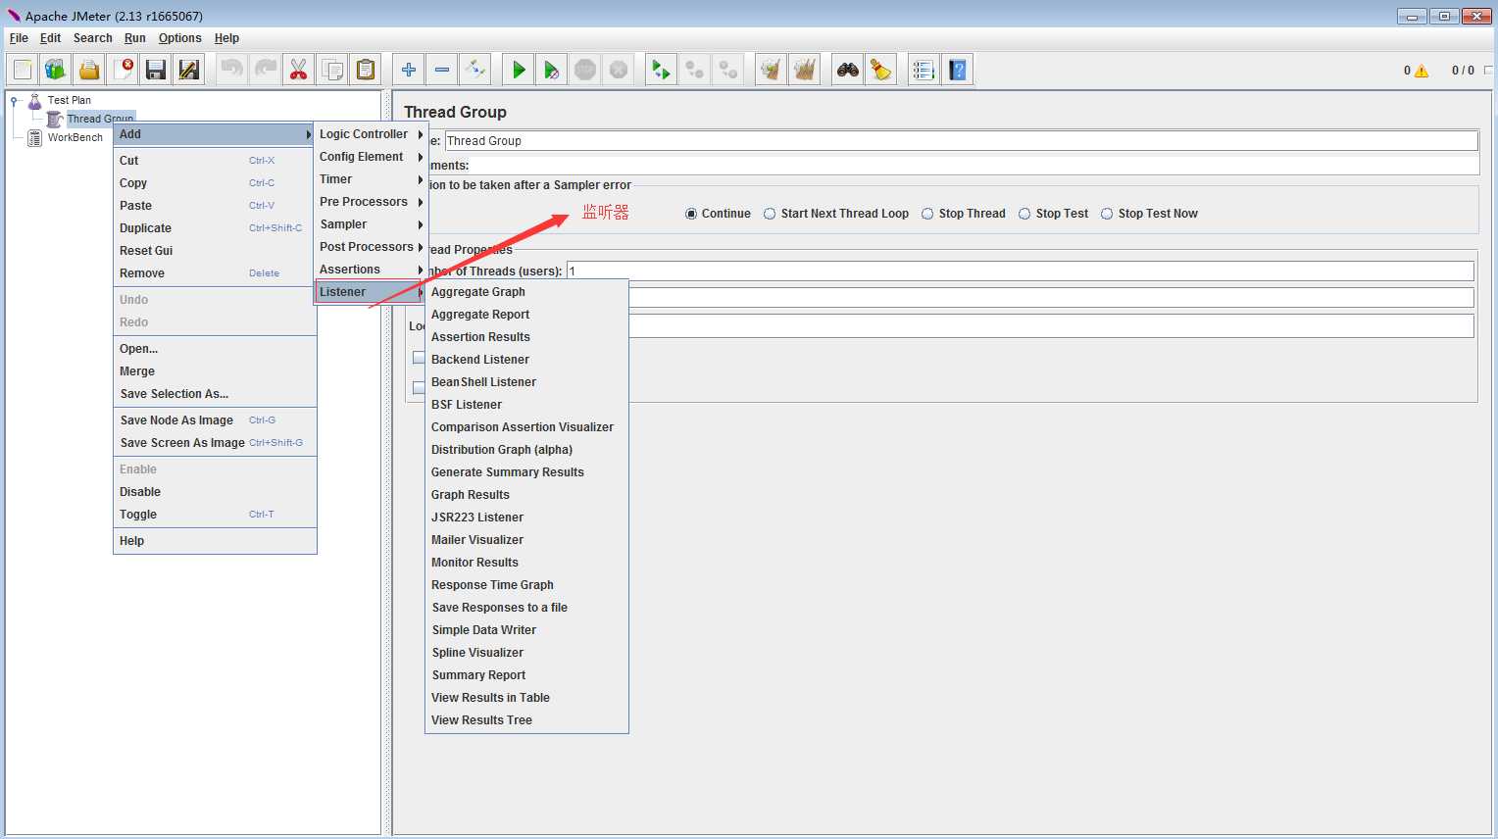This screenshot has width=1498, height=839.
Task: Collapse all nodes with minus icon
Action: (x=442, y=70)
